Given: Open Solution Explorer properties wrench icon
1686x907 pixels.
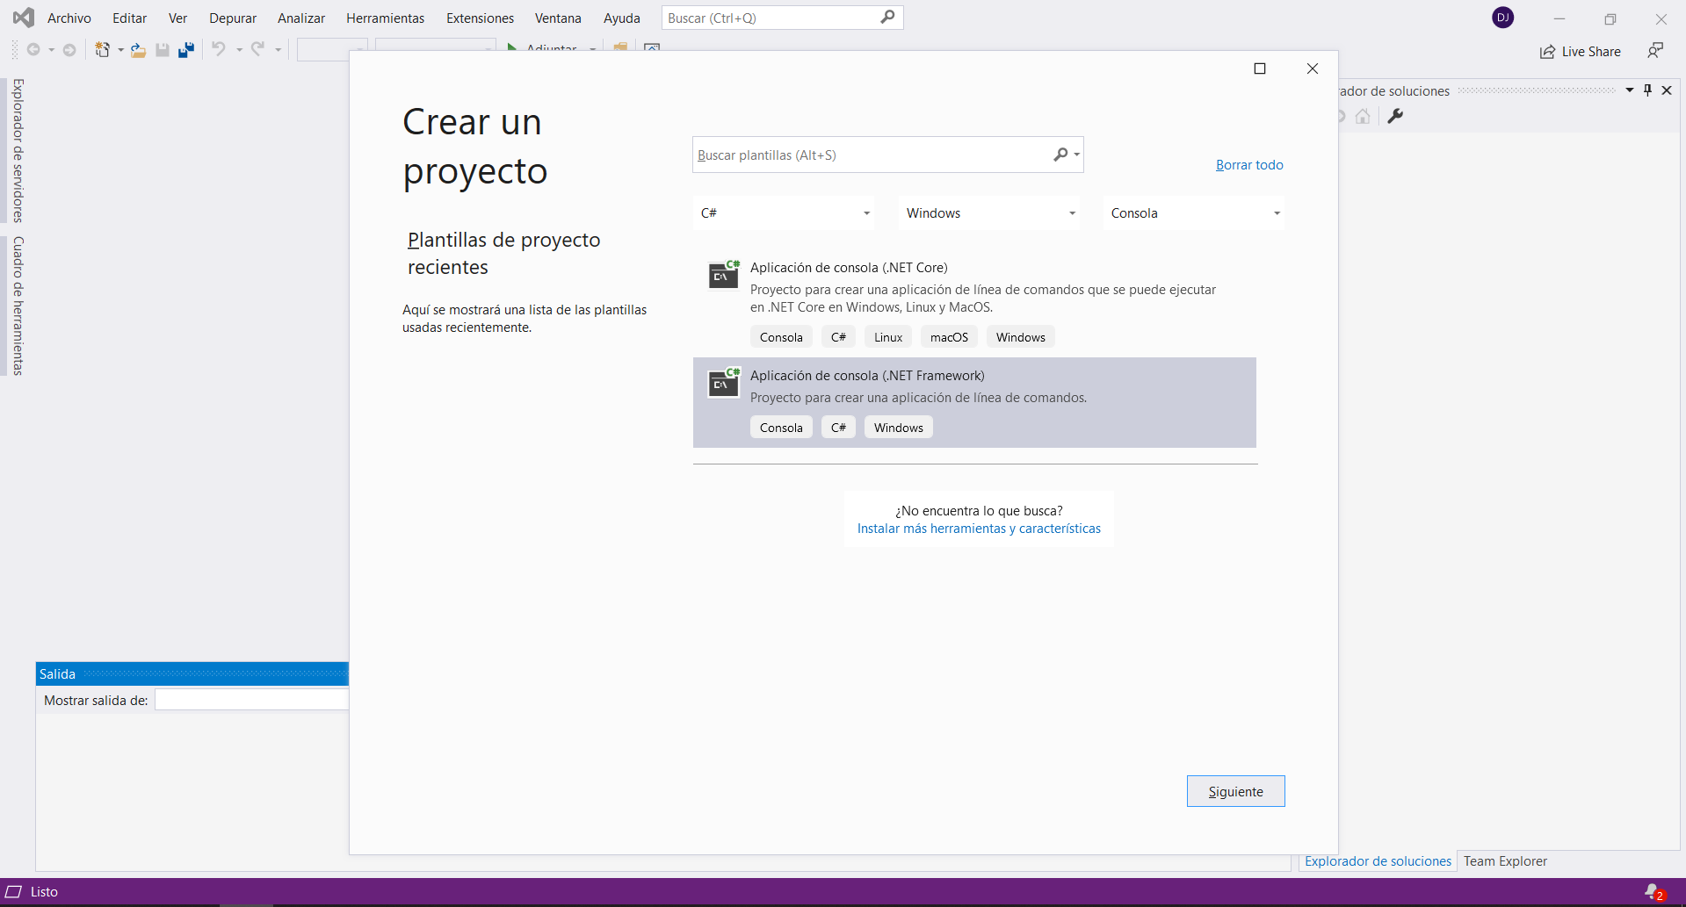Looking at the screenshot, I should pos(1395,116).
